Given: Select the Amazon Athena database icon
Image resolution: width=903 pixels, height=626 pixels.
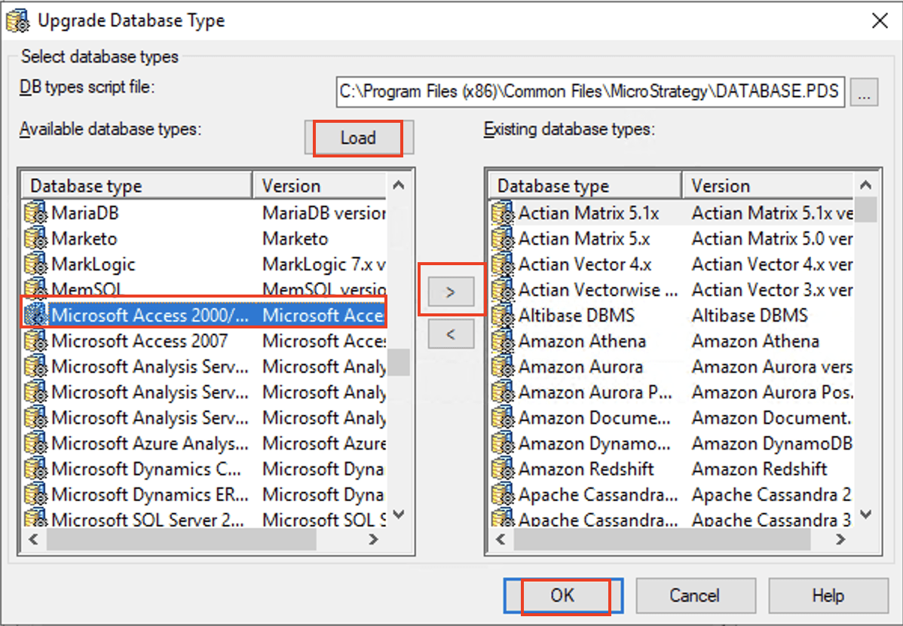Looking at the screenshot, I should [503, 341].
